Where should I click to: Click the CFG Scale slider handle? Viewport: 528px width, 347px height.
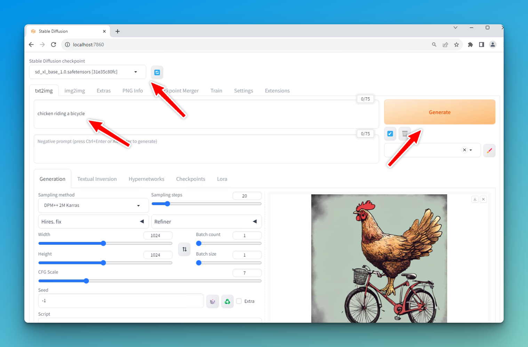coord(86,281)
